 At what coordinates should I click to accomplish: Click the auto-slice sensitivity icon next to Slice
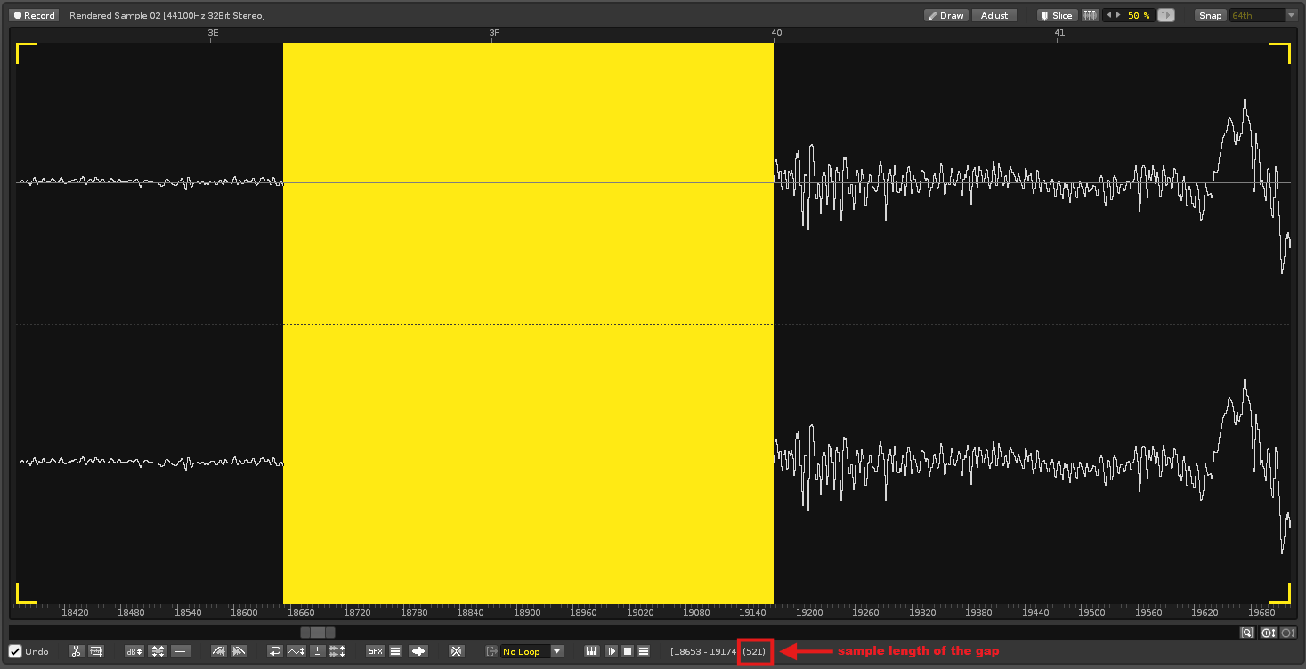tap(1090, 15)
